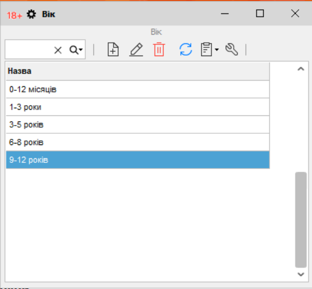
Task: Sort by the Назва column header
Action: click(x=137, y=71)
